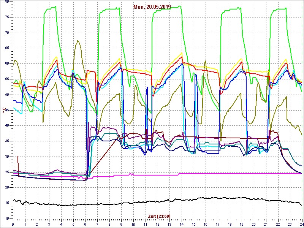Select the 19 hour label on the time axis
This screenshot has width=304, height=228.
click(x=242, y=225)
